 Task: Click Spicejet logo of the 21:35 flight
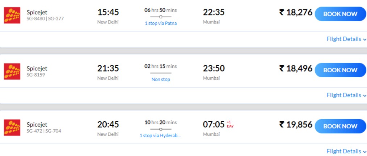(x=12, y=71)
